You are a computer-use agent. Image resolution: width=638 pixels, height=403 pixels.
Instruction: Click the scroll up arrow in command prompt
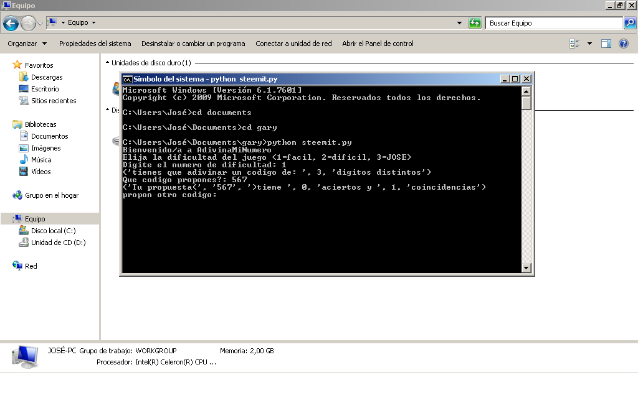click(526, 91)
